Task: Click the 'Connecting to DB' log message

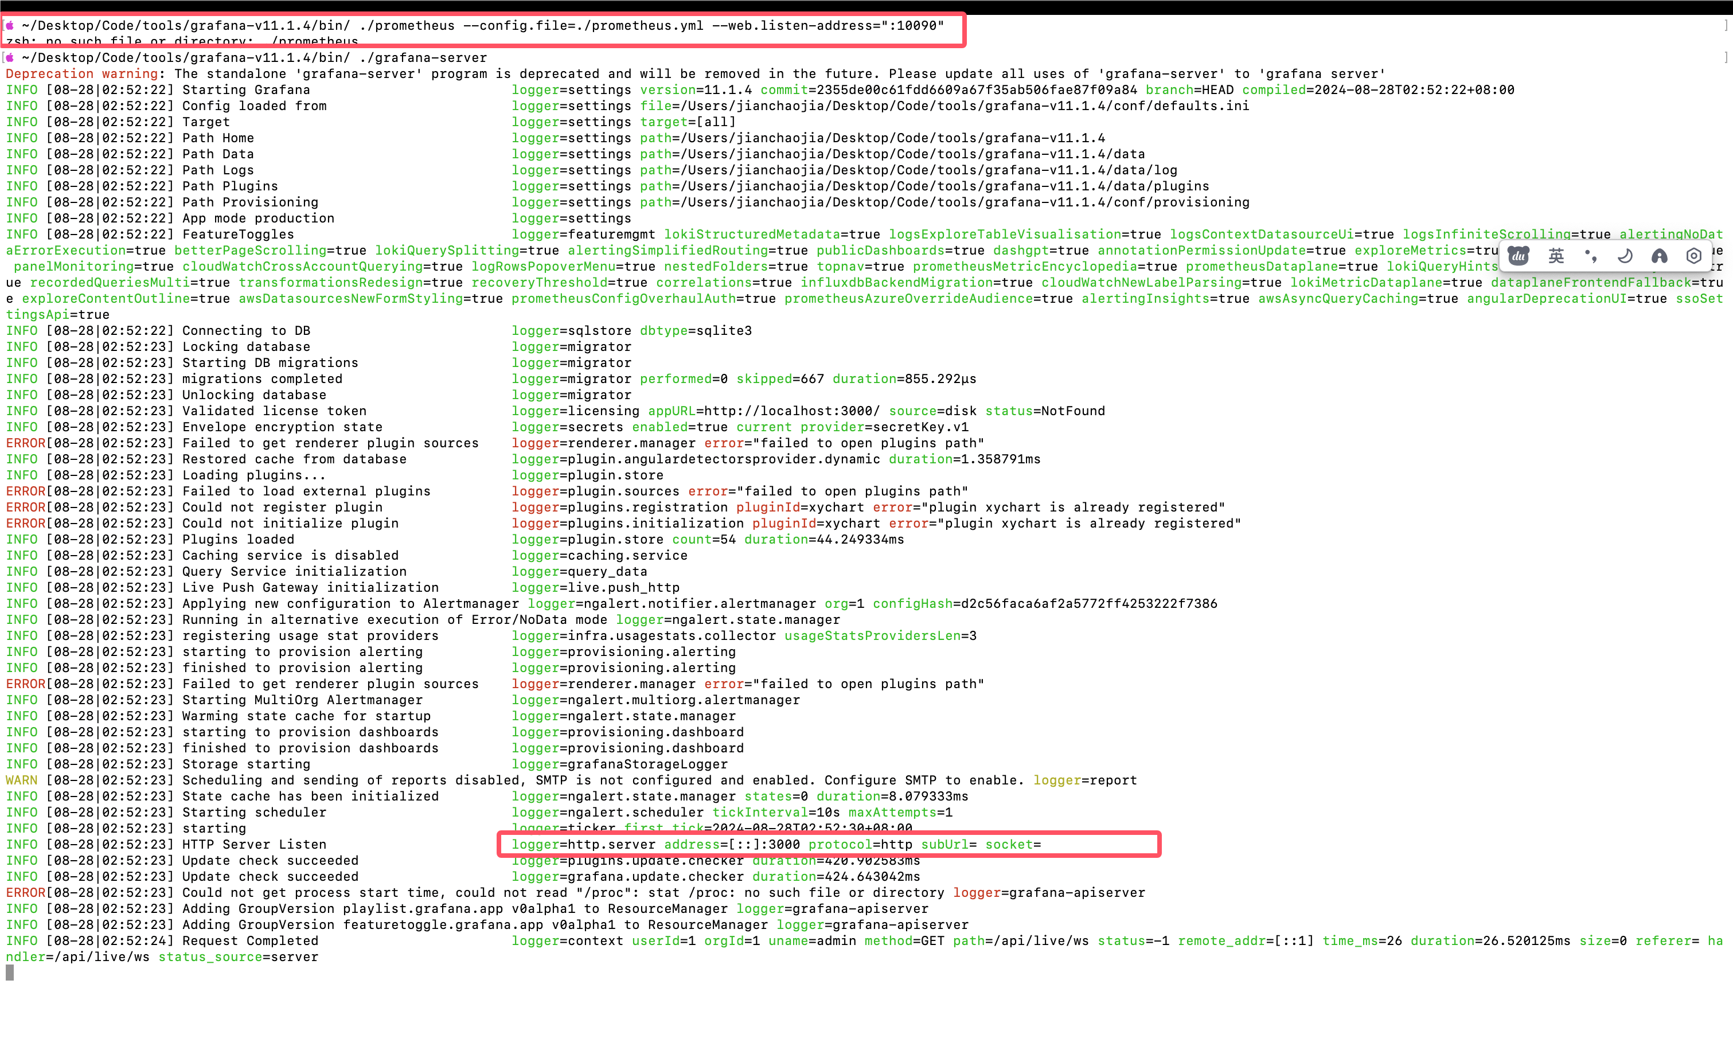Action: 246,331
